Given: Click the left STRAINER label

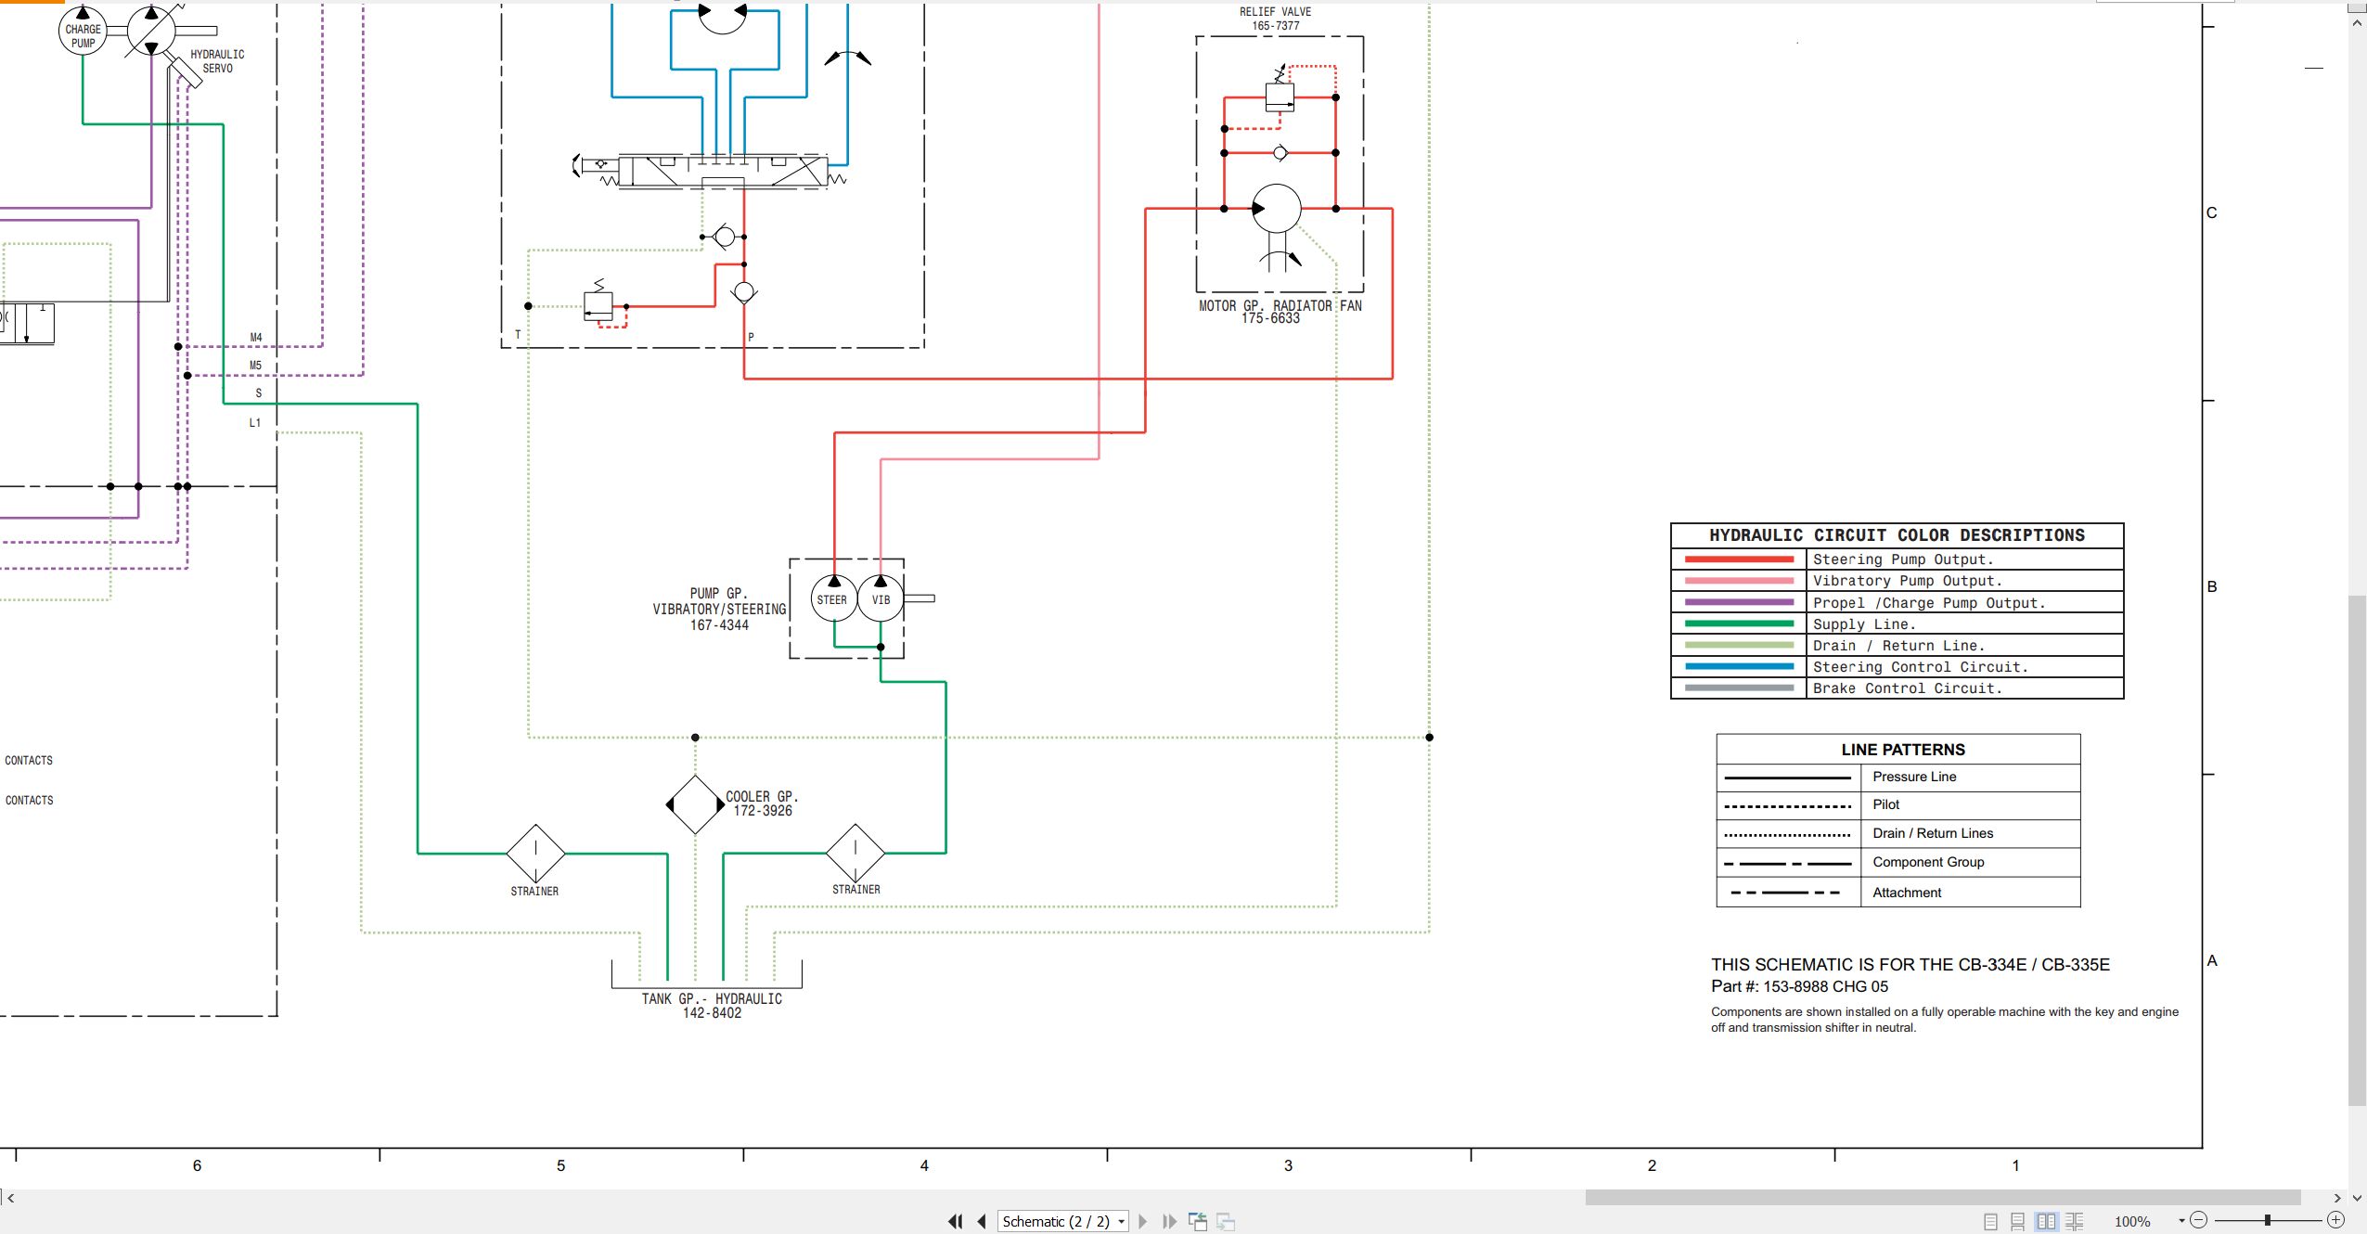Looking at the screenshot, I should coord(534,891).
